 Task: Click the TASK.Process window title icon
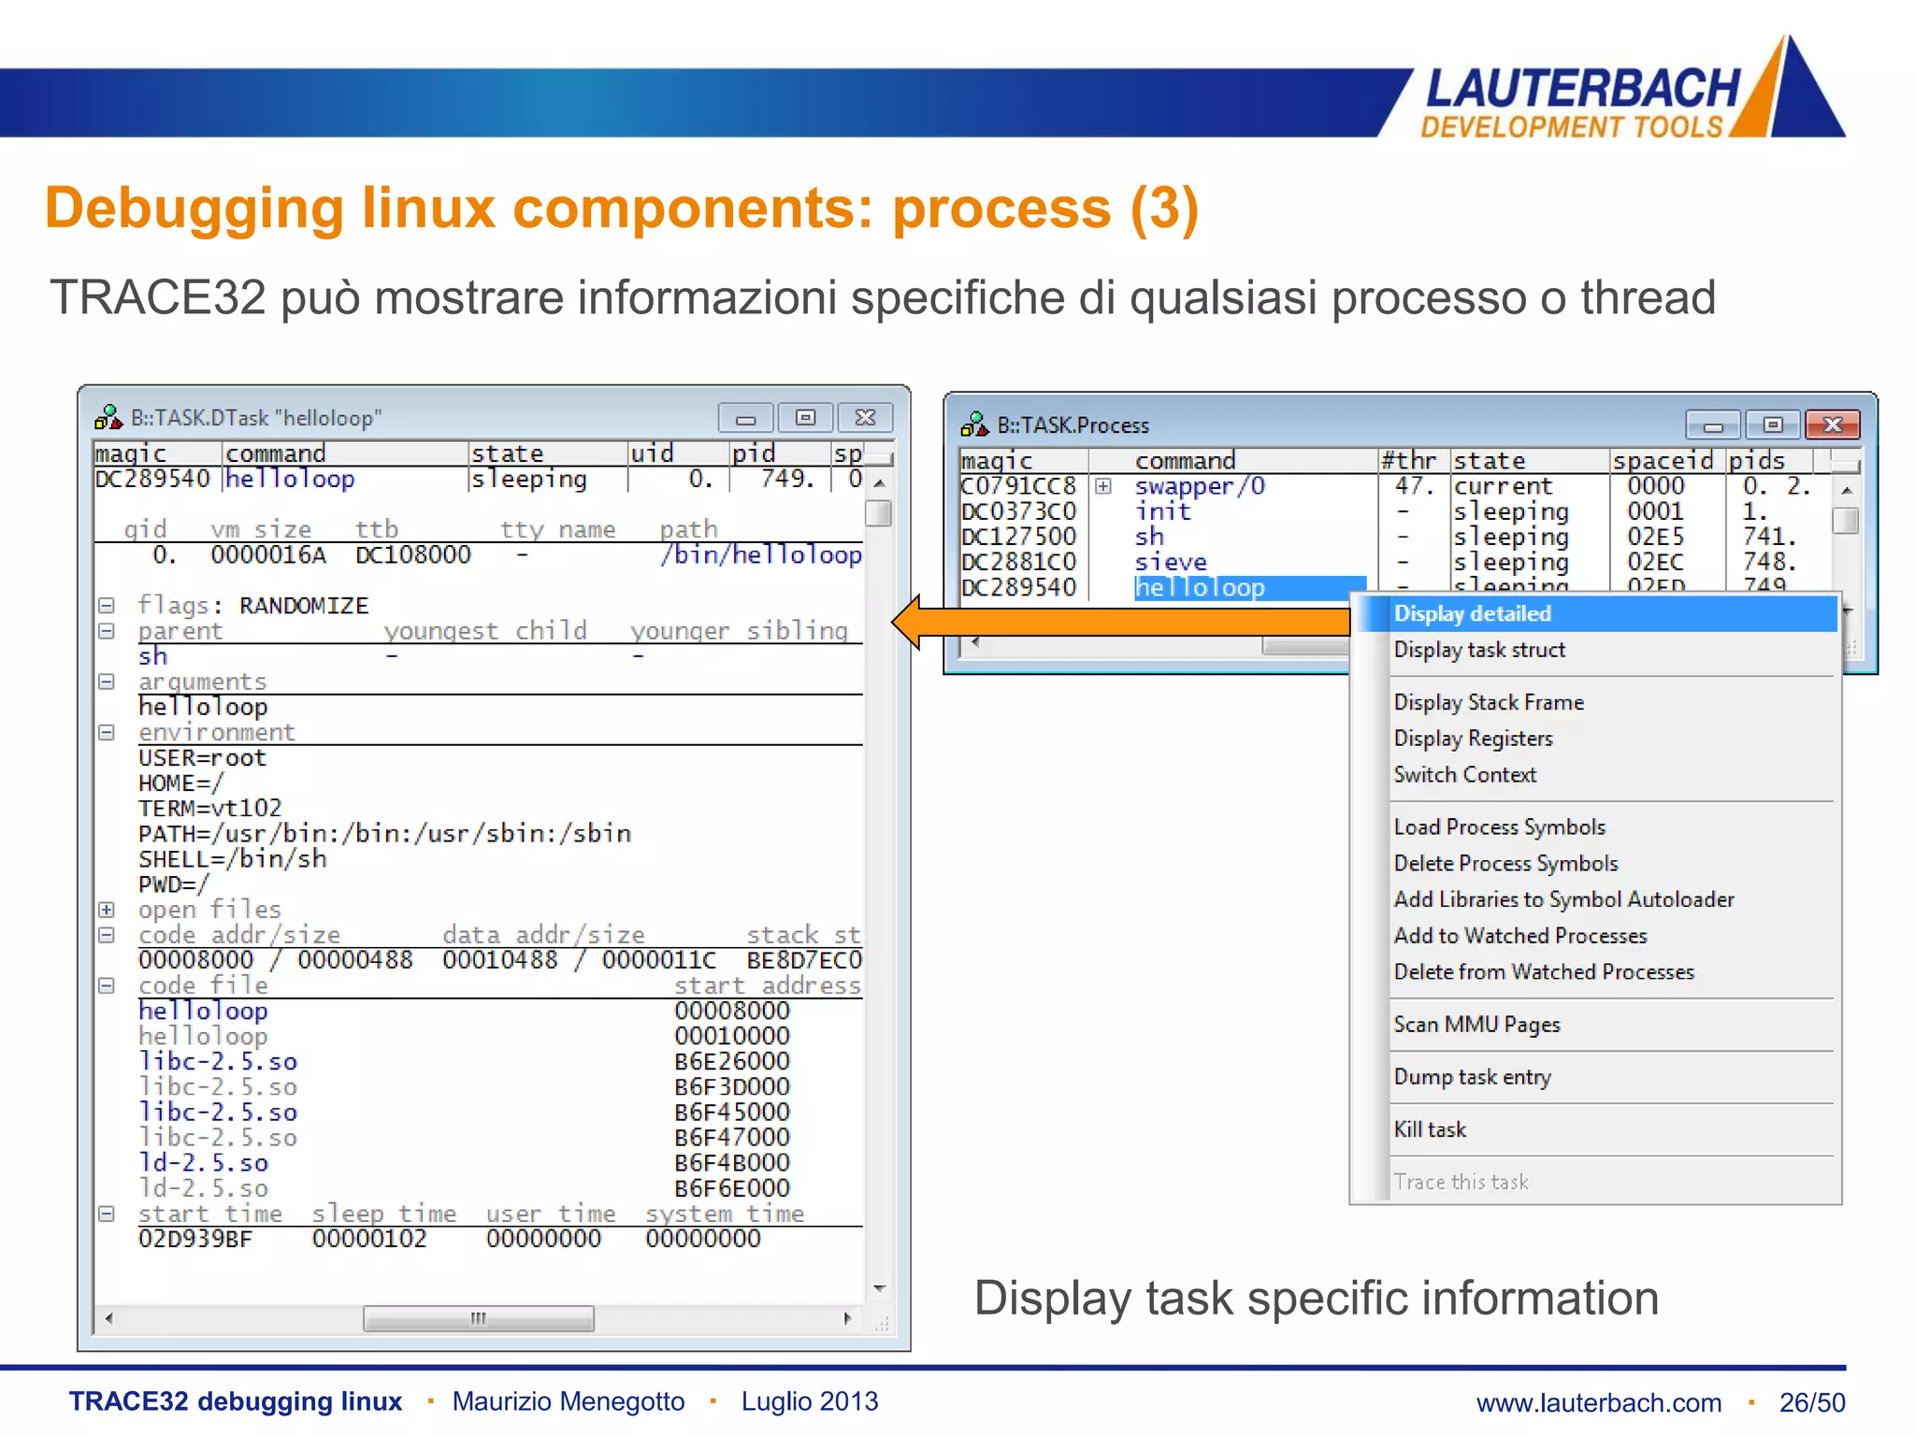point(974,424)
